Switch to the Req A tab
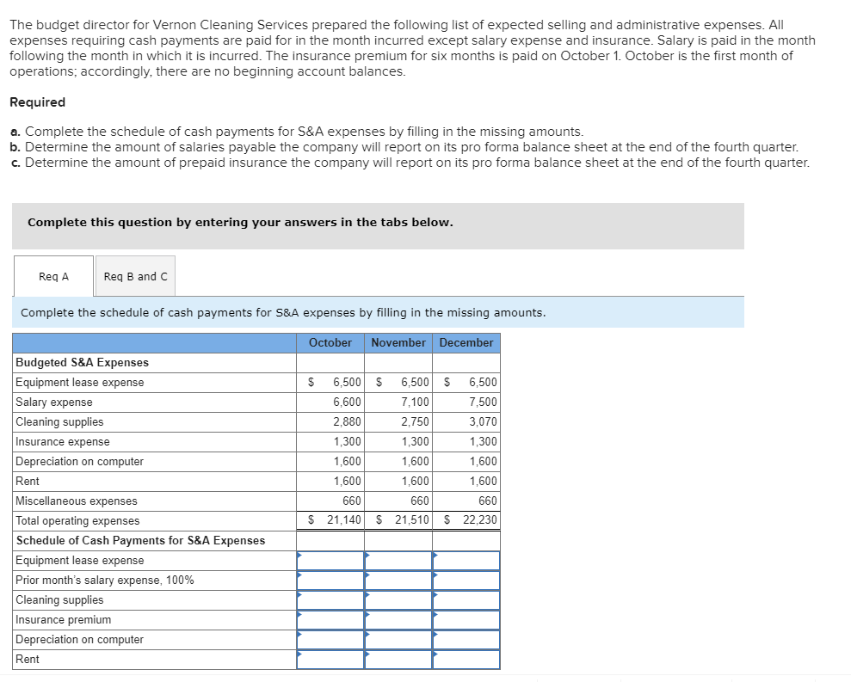This screenshot has width=851, height=682. pyautogui.click(x=53, y=276)
